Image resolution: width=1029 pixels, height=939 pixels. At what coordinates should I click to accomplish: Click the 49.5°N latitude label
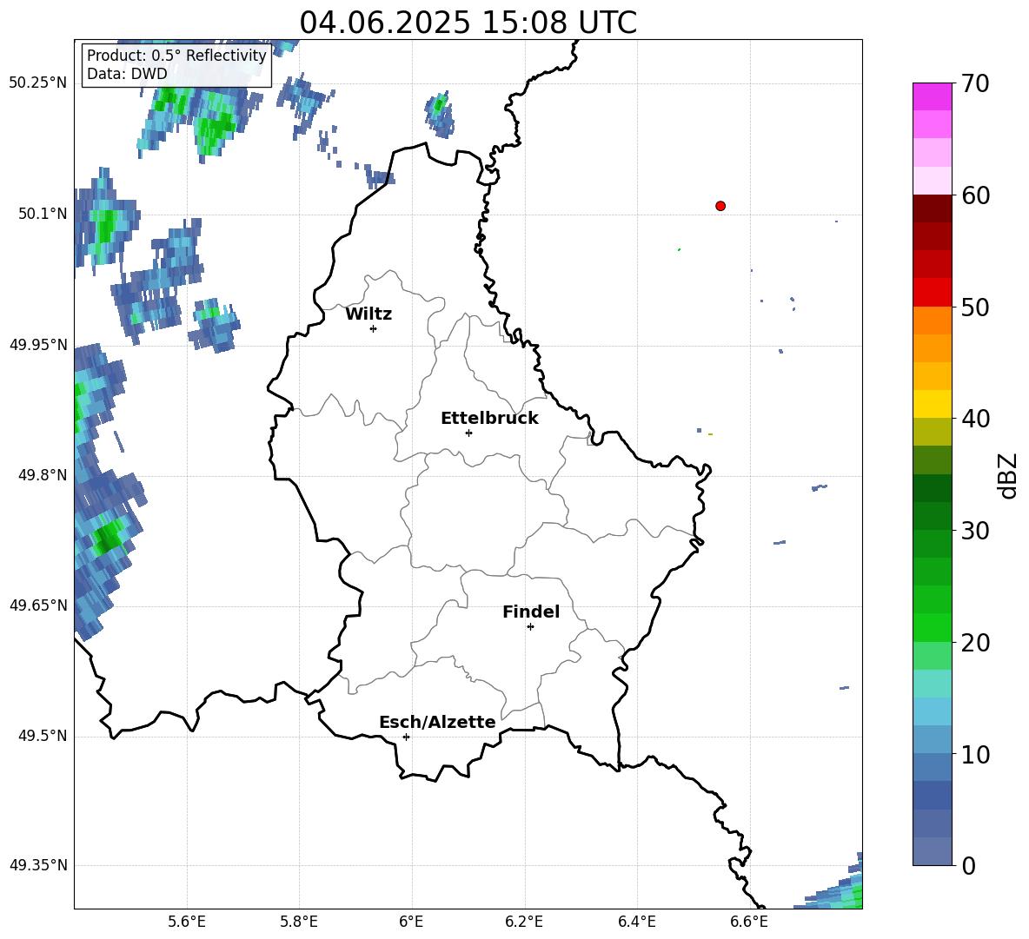click(x=43, y=736)
